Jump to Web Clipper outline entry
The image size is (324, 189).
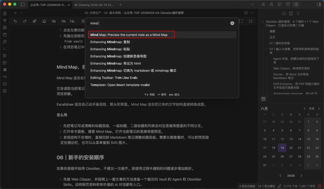[291, 68]
